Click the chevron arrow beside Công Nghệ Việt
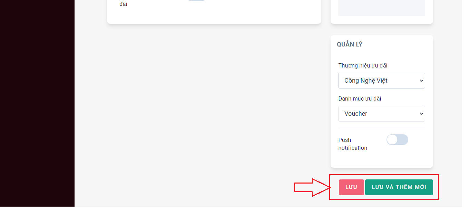This screenshot has width=469, height=208. point(421,81)
